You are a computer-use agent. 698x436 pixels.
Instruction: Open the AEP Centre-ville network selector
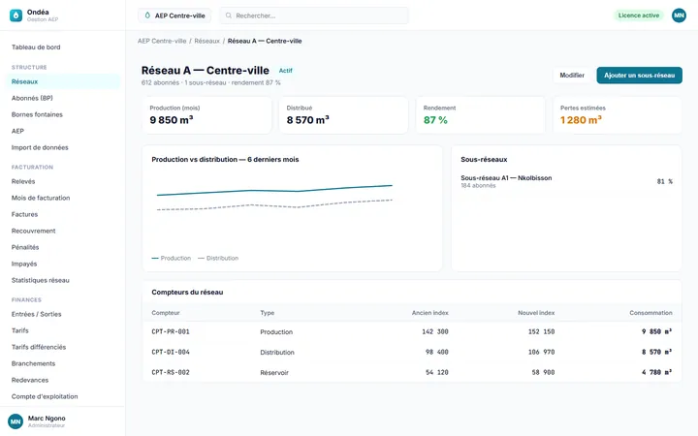point(174,16)
